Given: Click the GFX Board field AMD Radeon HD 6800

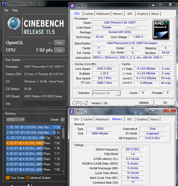Looking at the screenshot, I should point(44,96).
